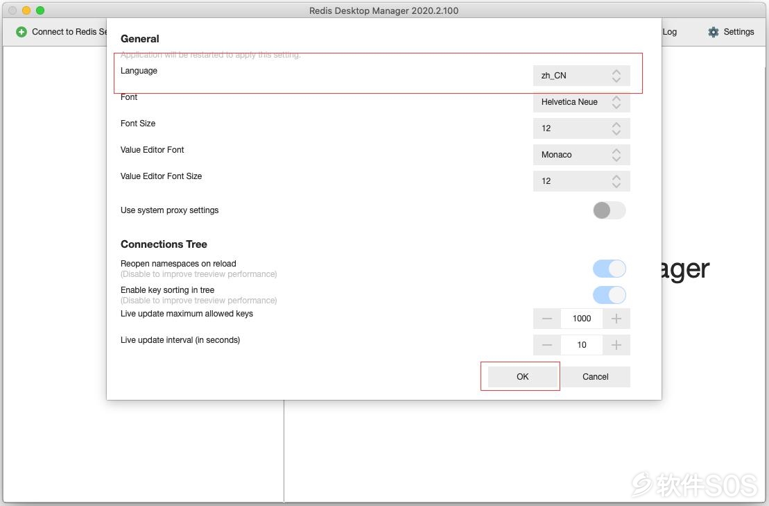Image resolution: width=769 pixels, height=506 pixels.
Task: Open the Font Size dropdown
Action: [x=581, y=128]
